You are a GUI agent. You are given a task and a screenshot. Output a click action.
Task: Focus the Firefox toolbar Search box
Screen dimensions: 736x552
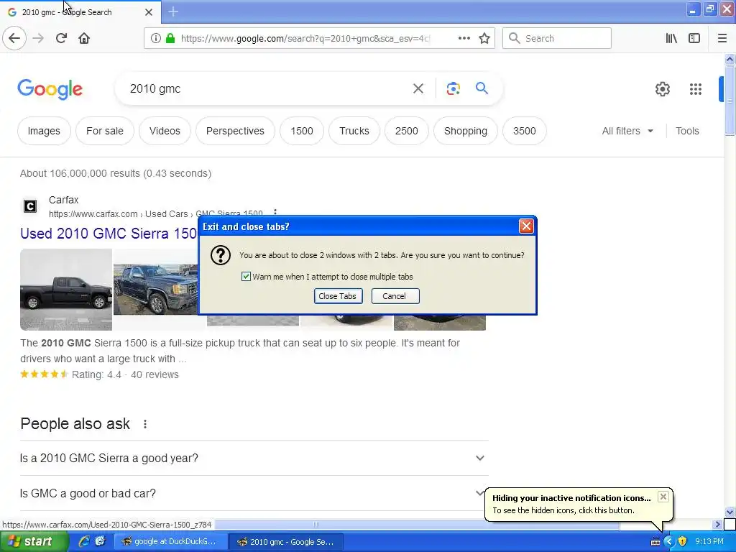(x=557, y=38)
